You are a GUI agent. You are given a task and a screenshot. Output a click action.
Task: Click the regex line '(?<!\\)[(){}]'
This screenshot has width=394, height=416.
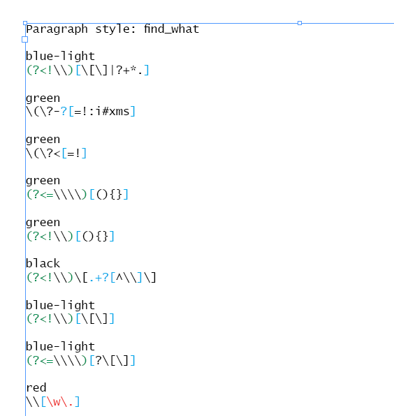[71, 237]
